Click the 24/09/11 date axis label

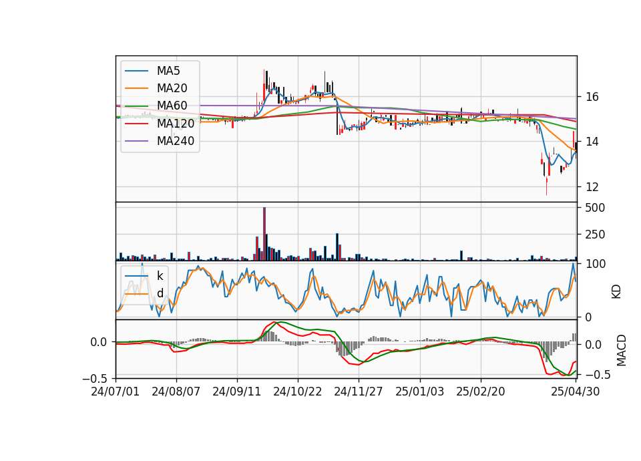(236, 392)
